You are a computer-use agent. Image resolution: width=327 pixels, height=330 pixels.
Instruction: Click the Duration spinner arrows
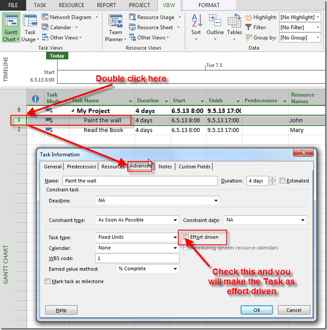click(x=272, y=181)
